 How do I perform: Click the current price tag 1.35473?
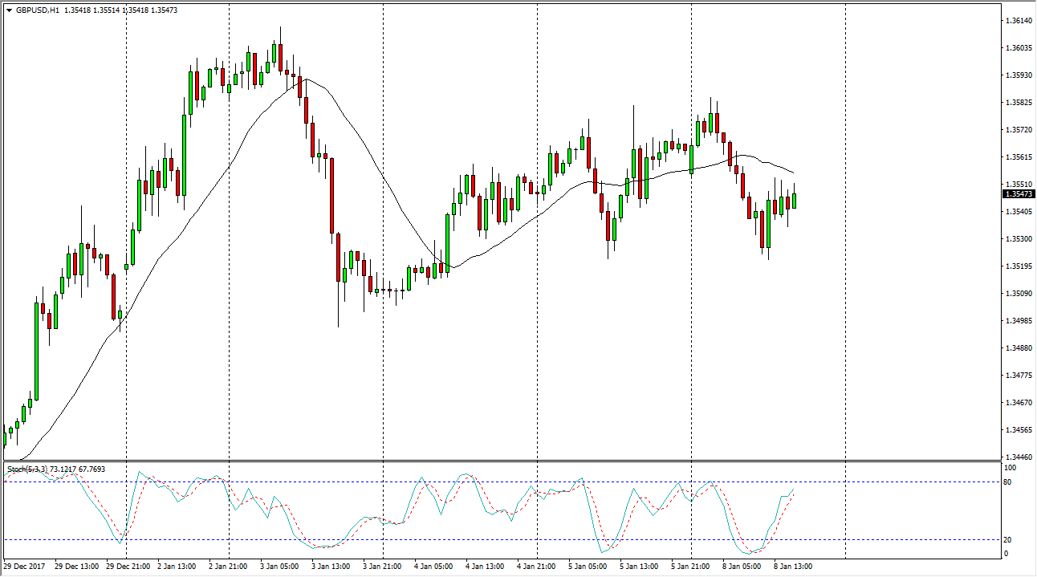[1019, 194]
